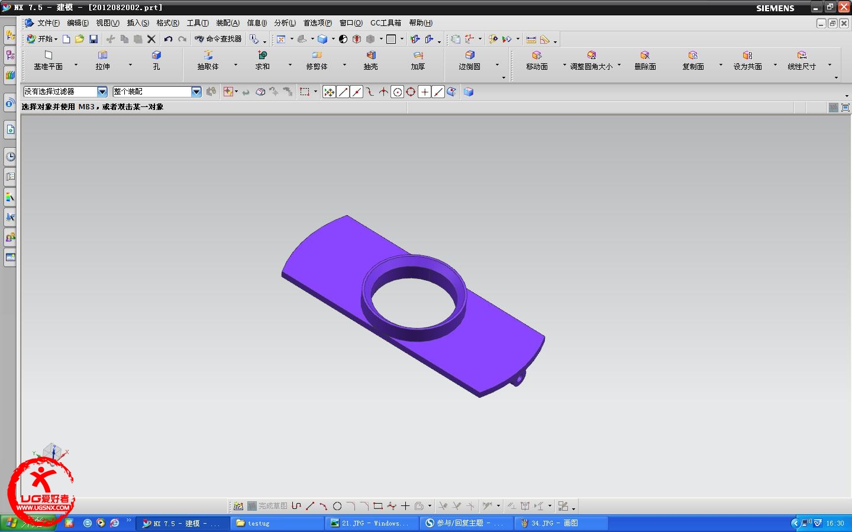Select the 拉伸 extrude tool
The height and width of the screenshot is (532, 852).
coord(103,61)
